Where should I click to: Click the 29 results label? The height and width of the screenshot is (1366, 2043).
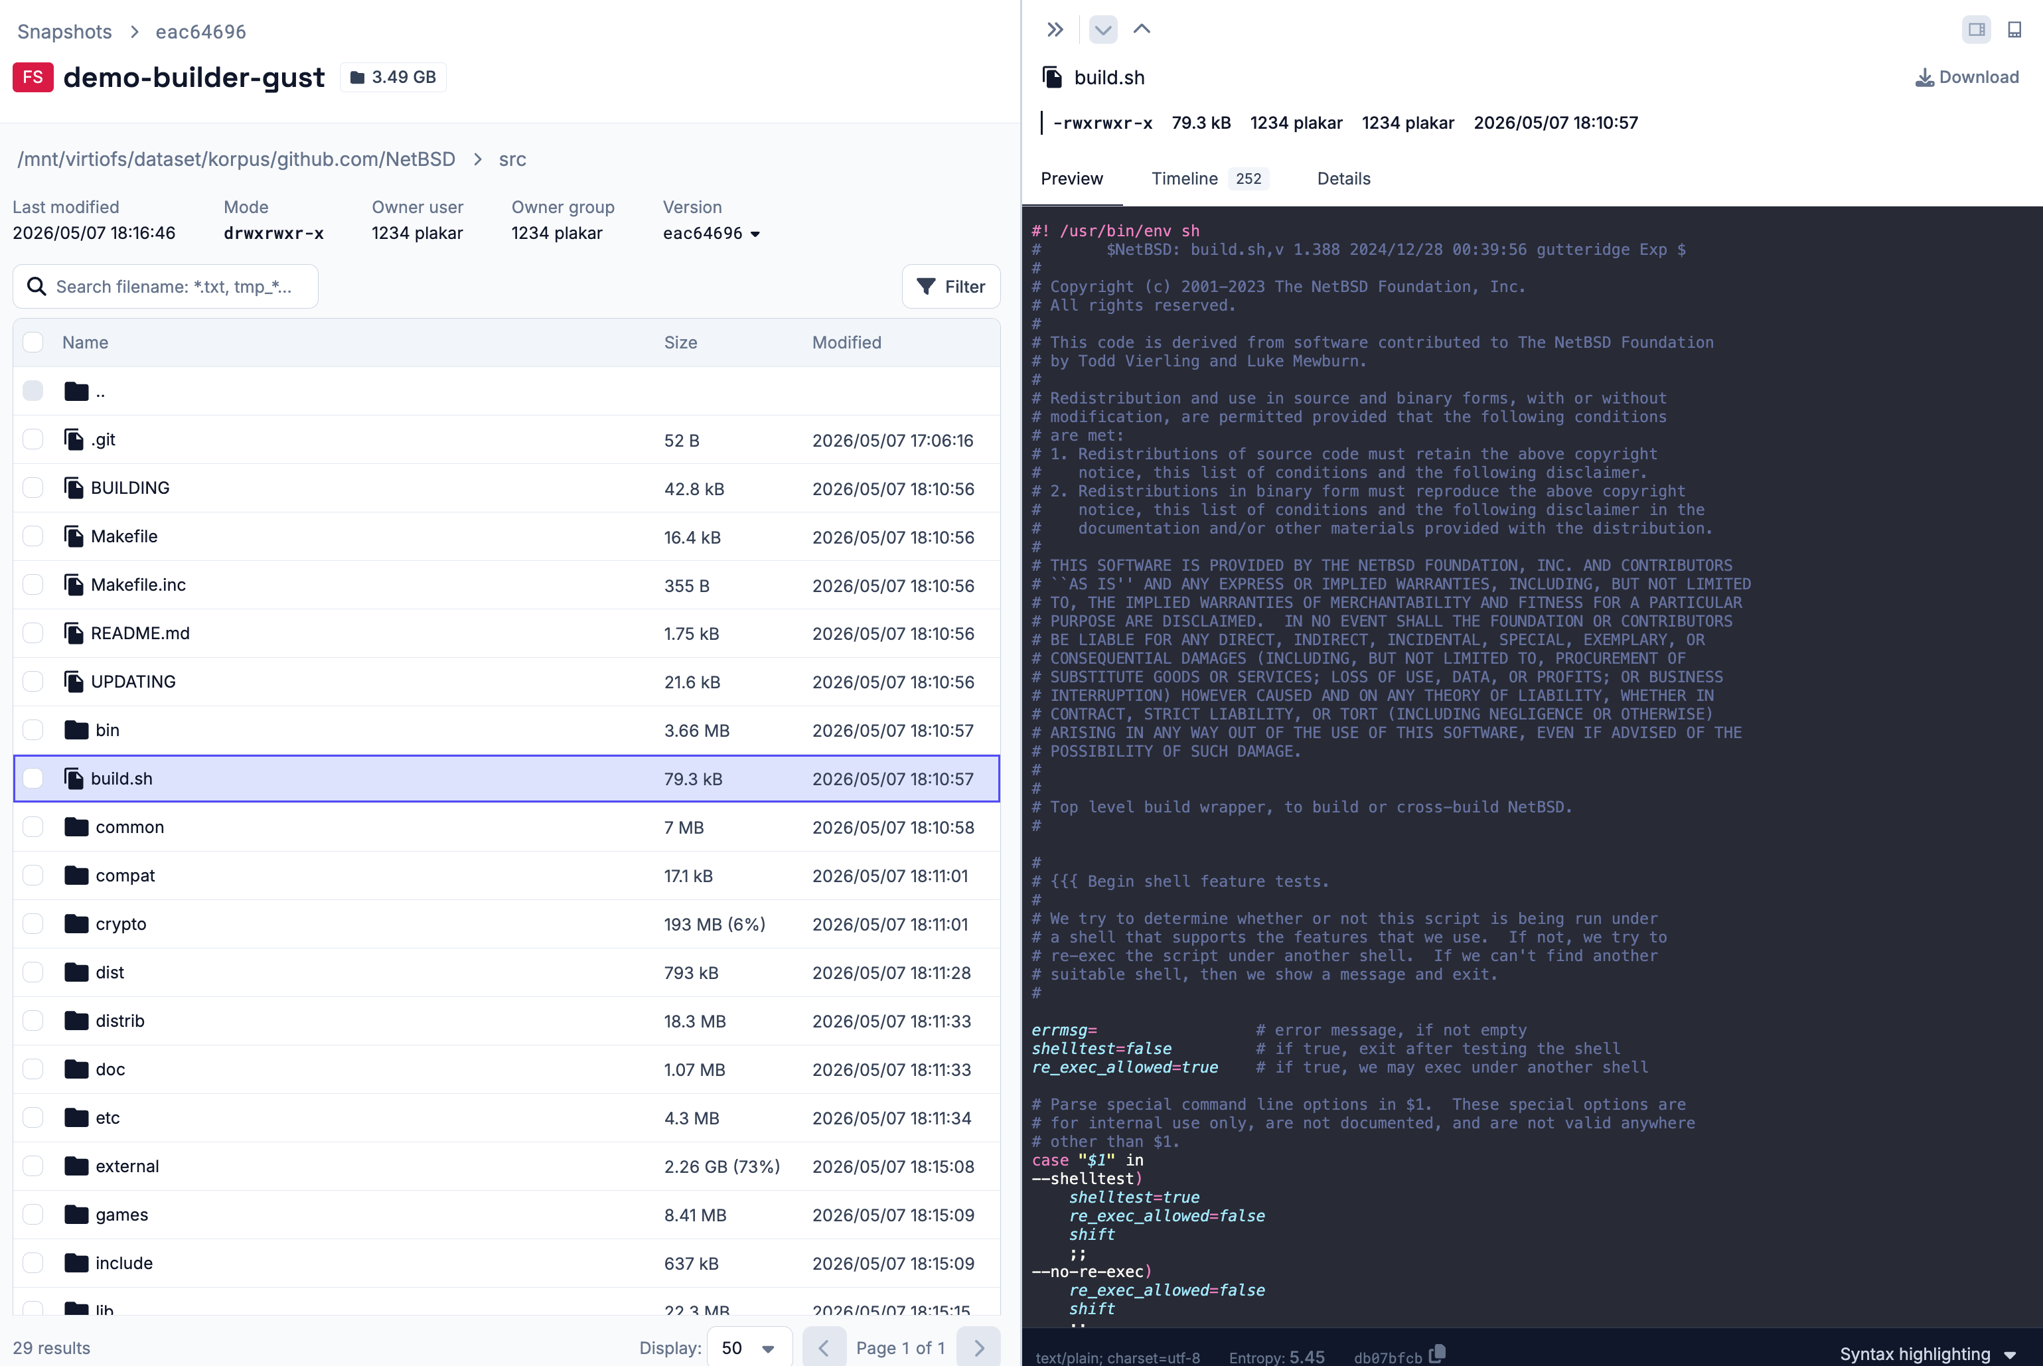pyautogui.click(x=51, y=1347)
